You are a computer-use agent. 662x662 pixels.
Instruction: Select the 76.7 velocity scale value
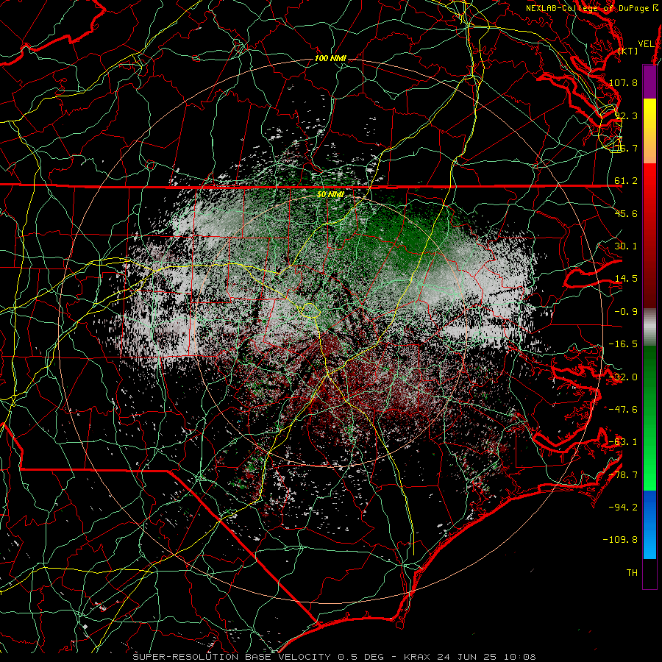click(x=626, y=148)
